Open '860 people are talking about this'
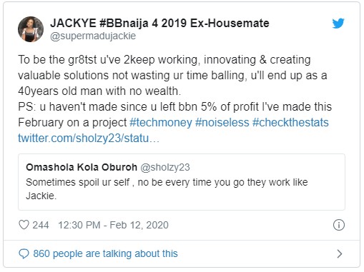 tap(105, 253)
